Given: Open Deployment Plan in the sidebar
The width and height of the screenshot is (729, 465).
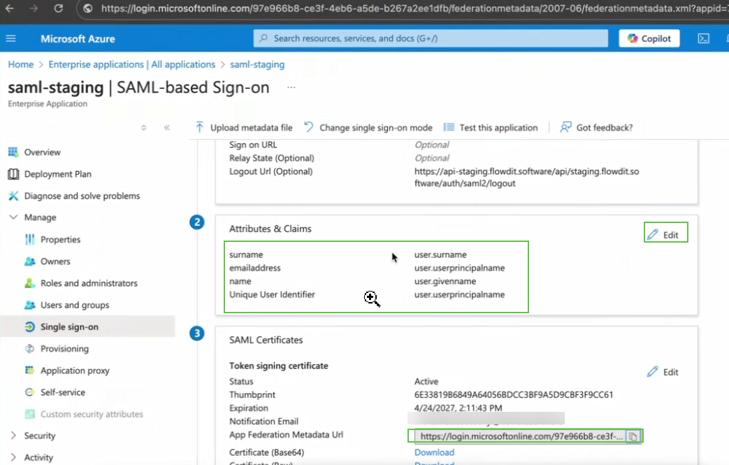Looking at the screenshot, I should (57, 174).
